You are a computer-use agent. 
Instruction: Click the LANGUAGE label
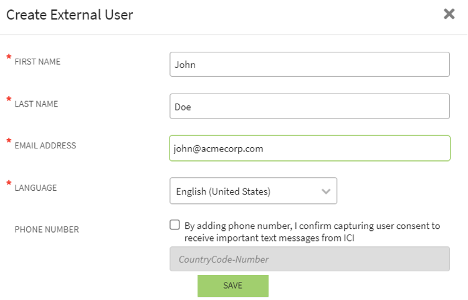(x=36, y=188)
